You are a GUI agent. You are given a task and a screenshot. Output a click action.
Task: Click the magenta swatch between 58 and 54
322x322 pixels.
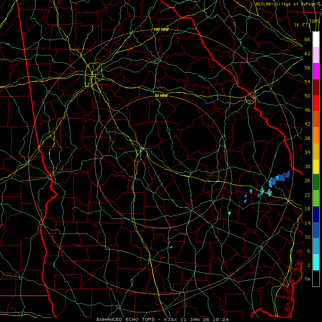[316, 71]
